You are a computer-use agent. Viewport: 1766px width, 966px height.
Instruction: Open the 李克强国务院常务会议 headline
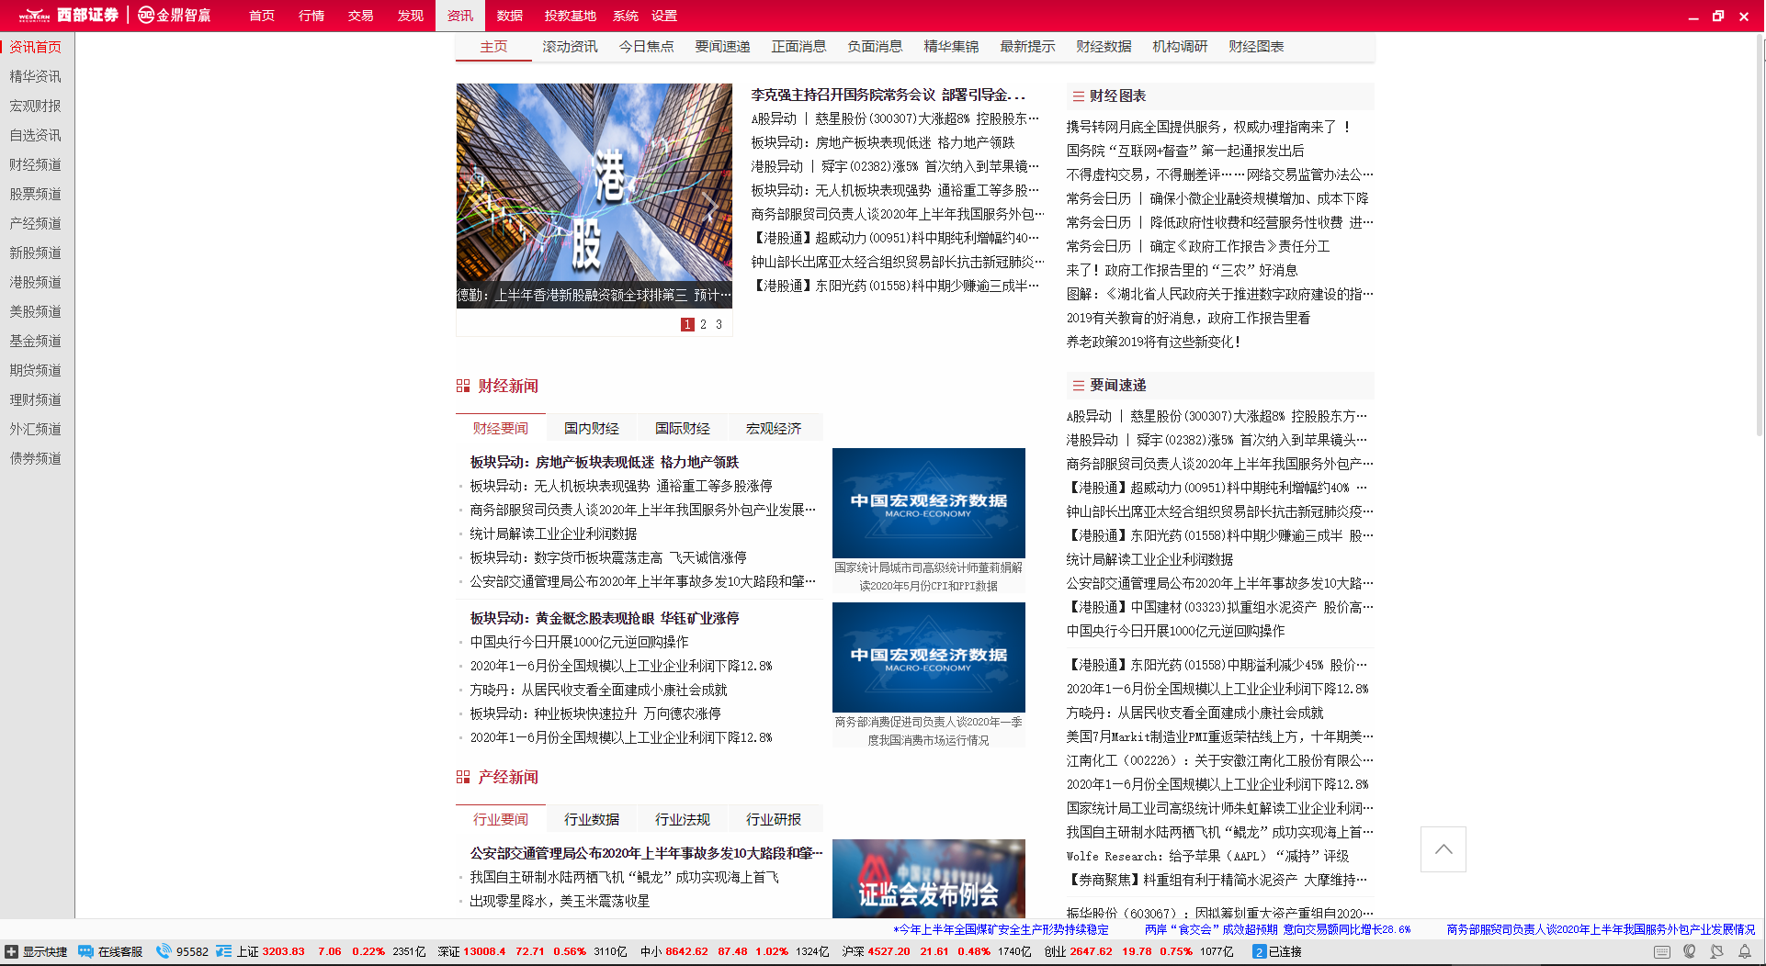tap(889, 94)
